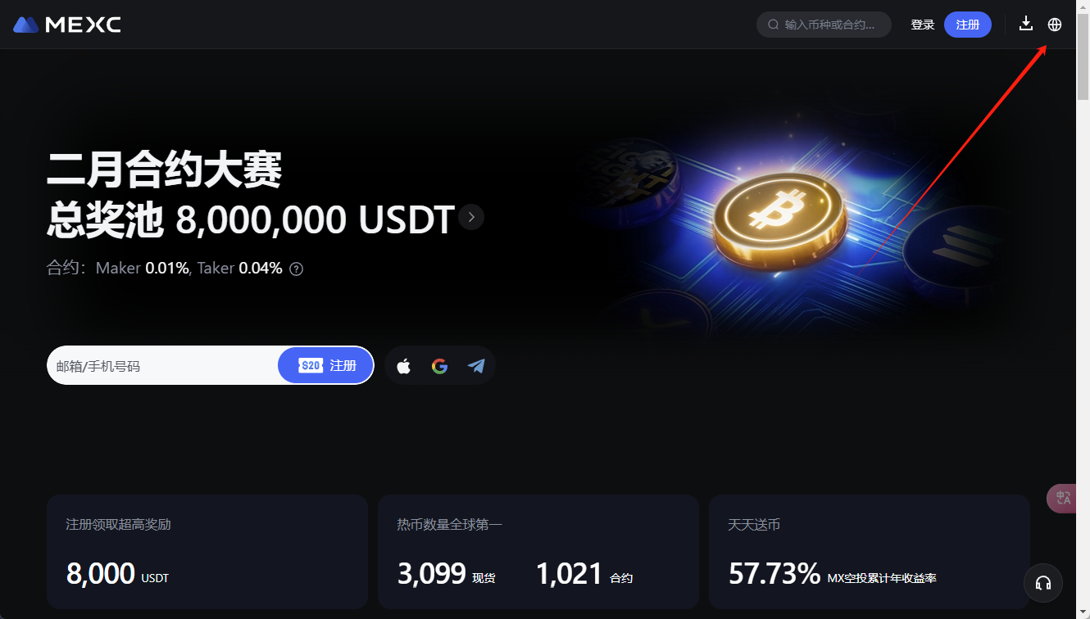
Task: Click the top 注册 register button
Action: [968, 25]
